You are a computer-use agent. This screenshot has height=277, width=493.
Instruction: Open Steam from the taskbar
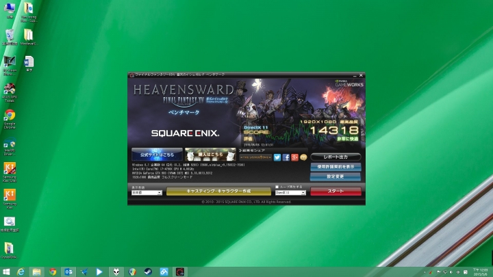click(148, 272)
